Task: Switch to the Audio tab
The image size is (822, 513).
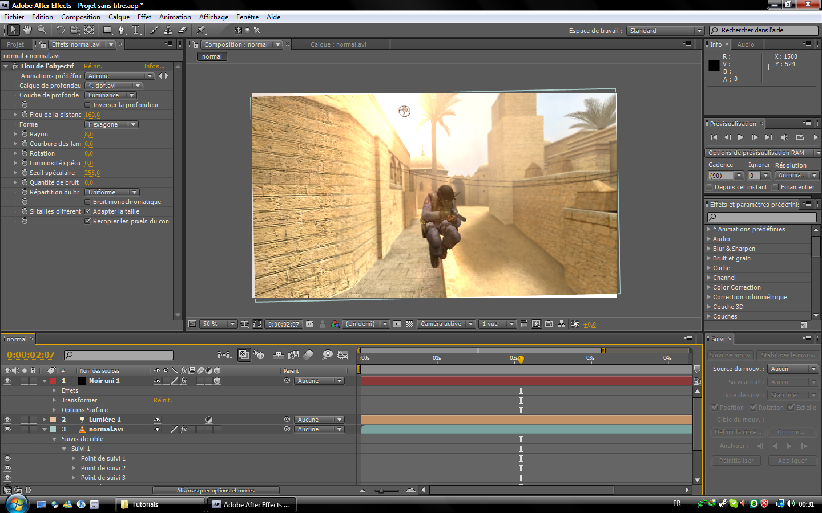Action: pos(746,44)
